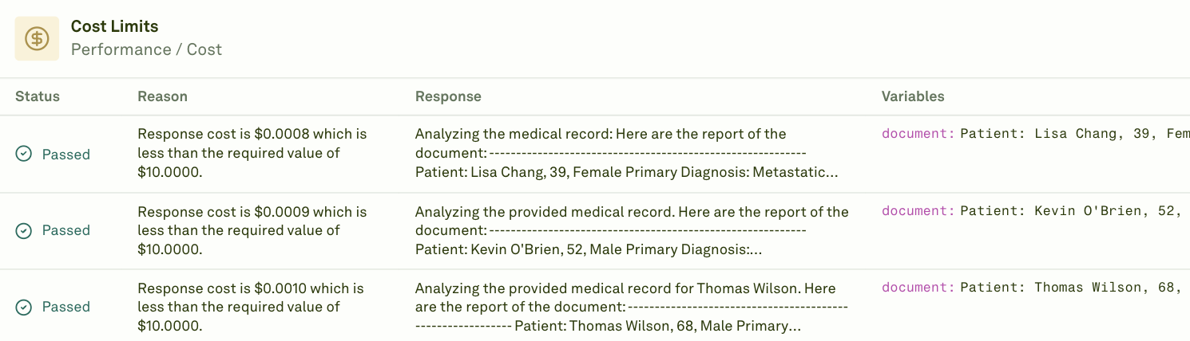
Task: Open the $0.0010 response cost reason
Action: 251,307
